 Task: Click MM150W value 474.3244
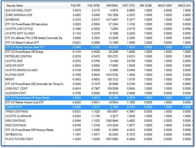113,125
